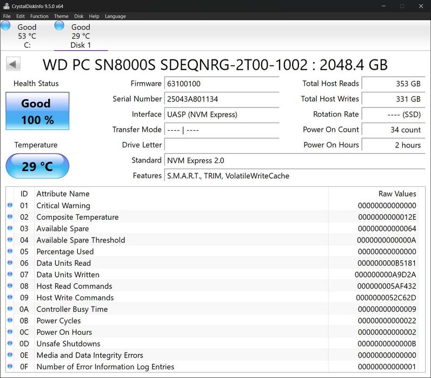Click the status dot beside Host Write Commands
431x378 pixels.
[x=10, y=298]
